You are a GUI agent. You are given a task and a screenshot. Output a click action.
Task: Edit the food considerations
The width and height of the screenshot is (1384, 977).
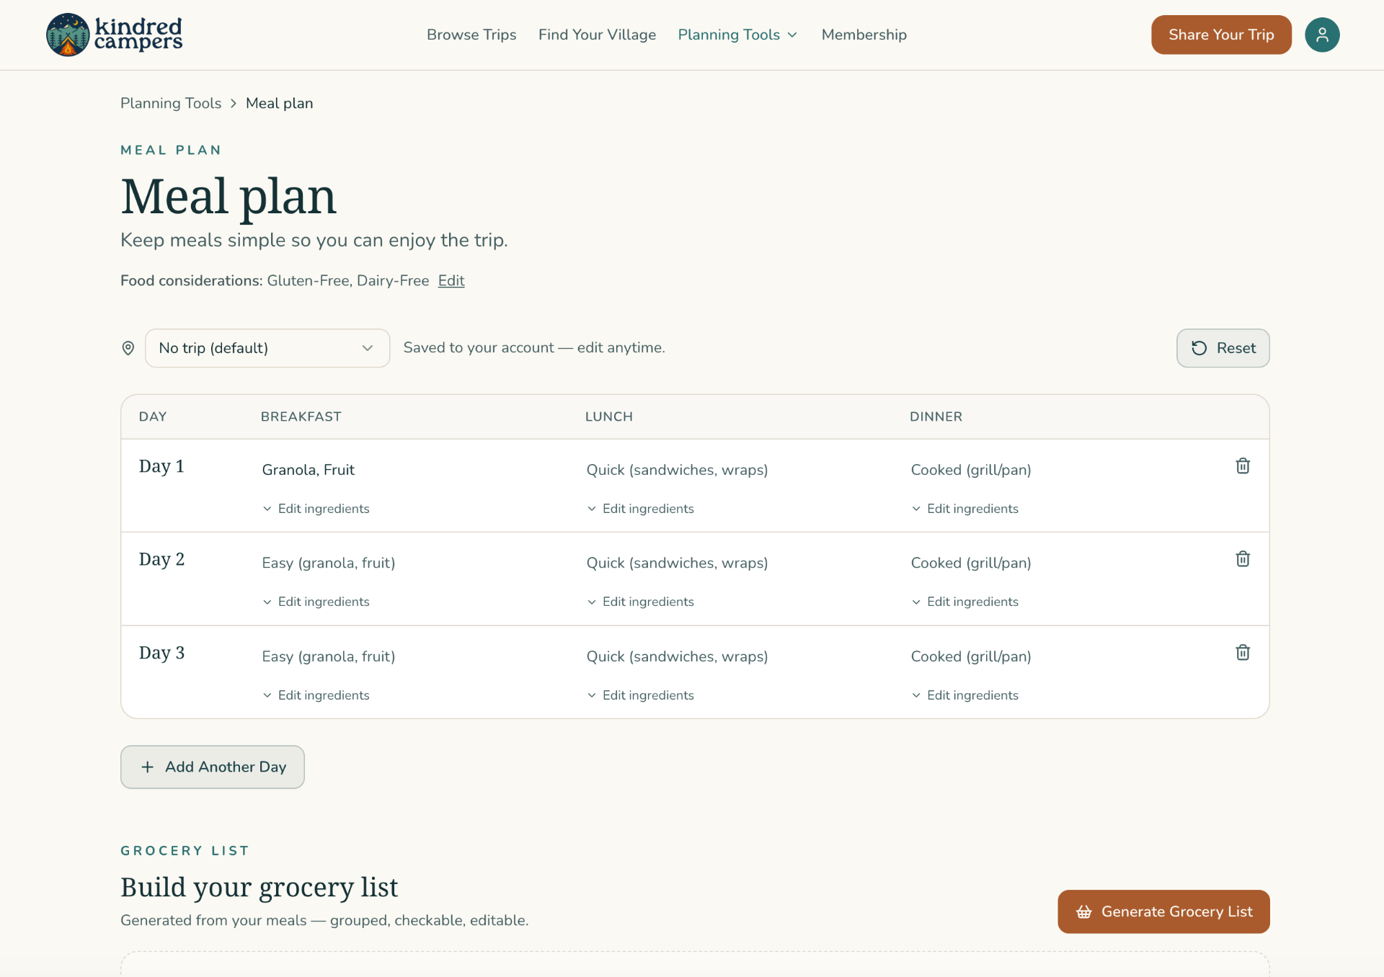tap(451, 280)
